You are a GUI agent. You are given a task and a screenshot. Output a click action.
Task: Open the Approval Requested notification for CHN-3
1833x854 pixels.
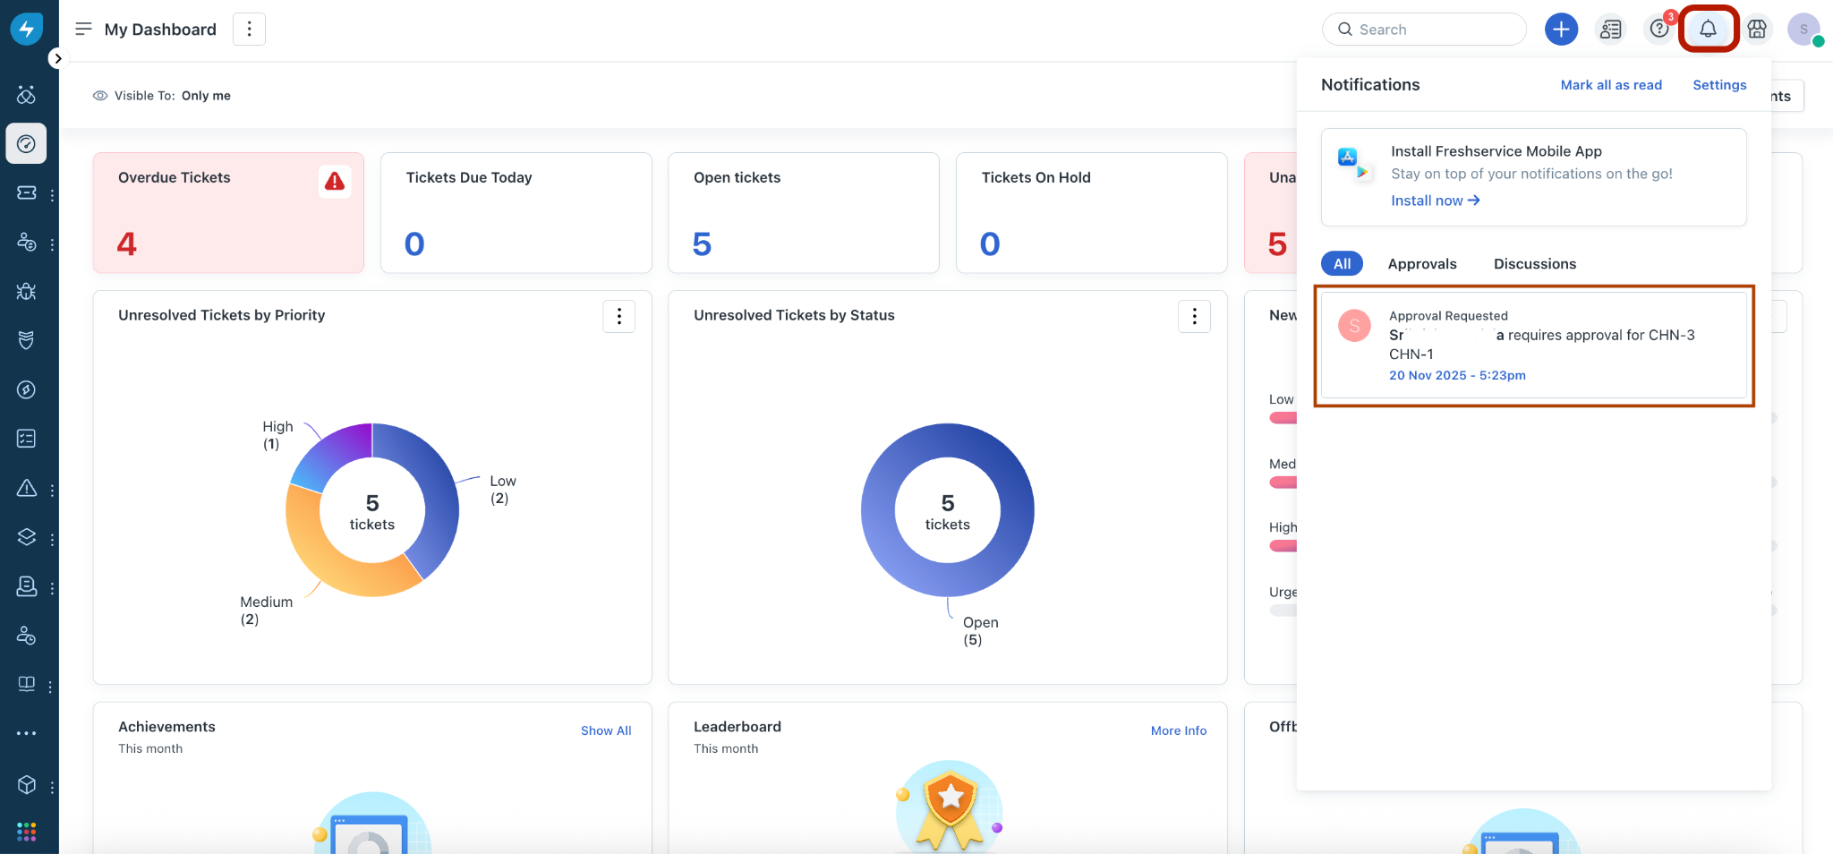[x=1533, y=346]
